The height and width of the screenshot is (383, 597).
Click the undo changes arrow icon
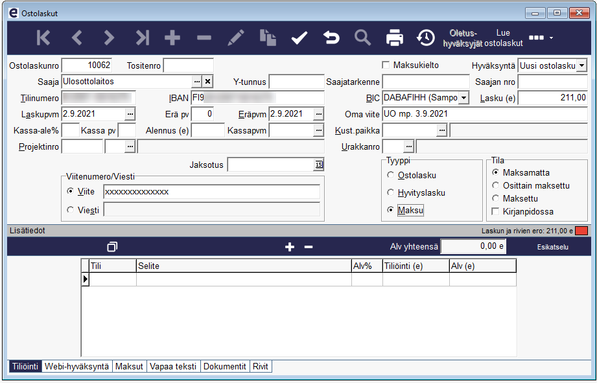click(331, 38)
